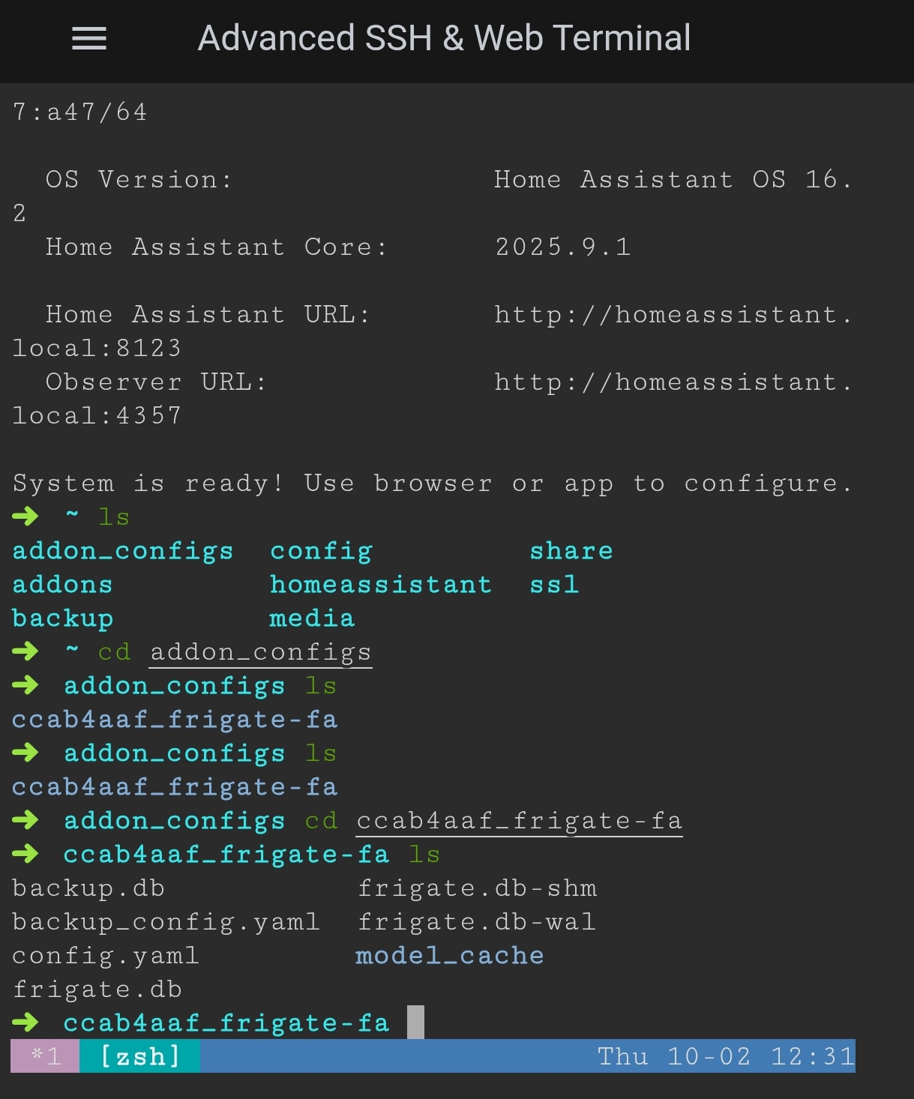Click the ssl directory name

tap(554, 584)
